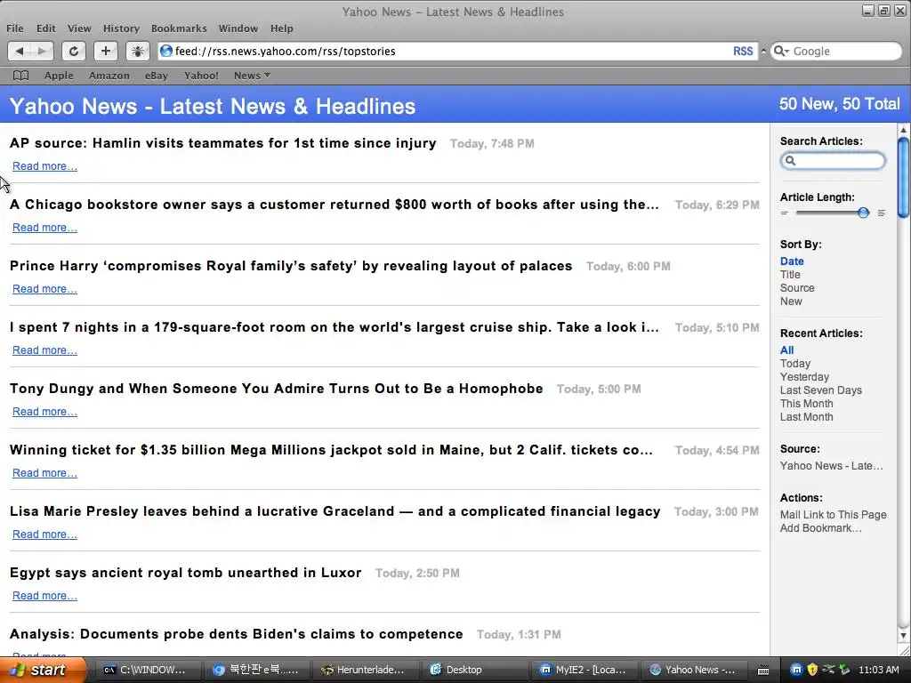This screenshot has width=911, height=683.
Task: Open the Help menu
Action: point(282,28)
